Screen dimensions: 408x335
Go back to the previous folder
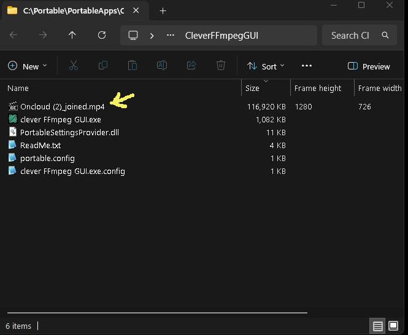[13, 35]
